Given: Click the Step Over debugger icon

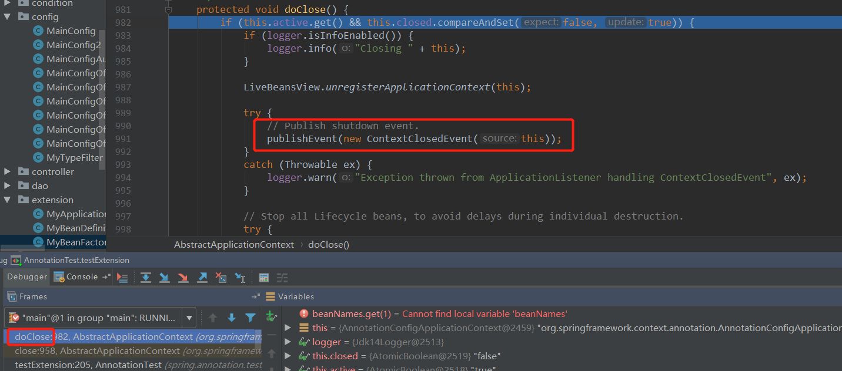Looking at the screenshot, I should pyautogui.click(x=146, y=277).
